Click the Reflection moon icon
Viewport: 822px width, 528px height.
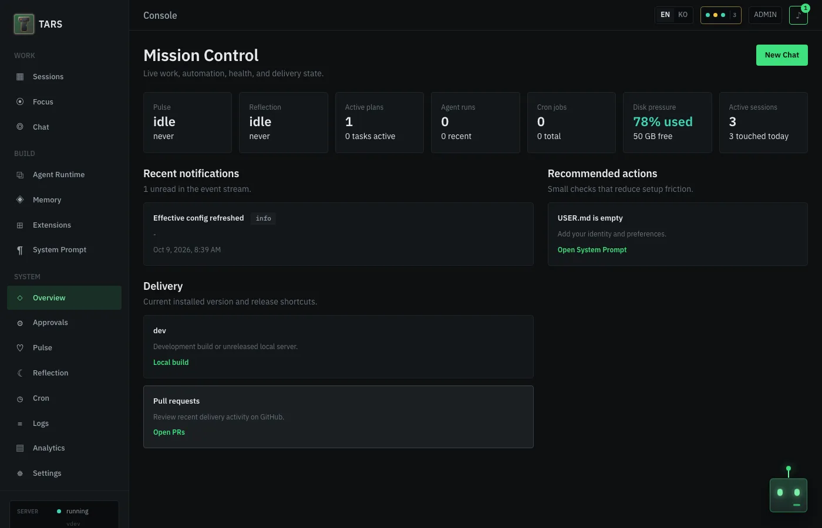pos(20,373)
